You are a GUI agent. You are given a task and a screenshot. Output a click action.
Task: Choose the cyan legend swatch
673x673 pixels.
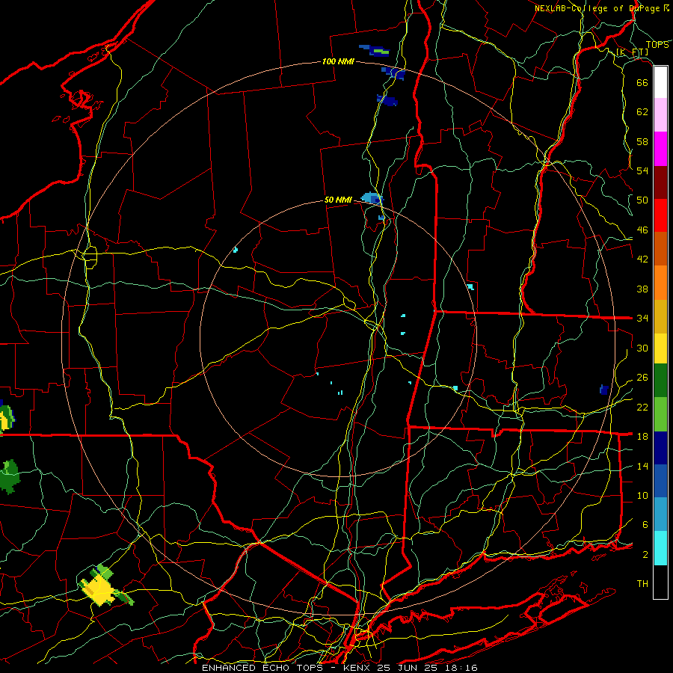[x=660, y=548]
